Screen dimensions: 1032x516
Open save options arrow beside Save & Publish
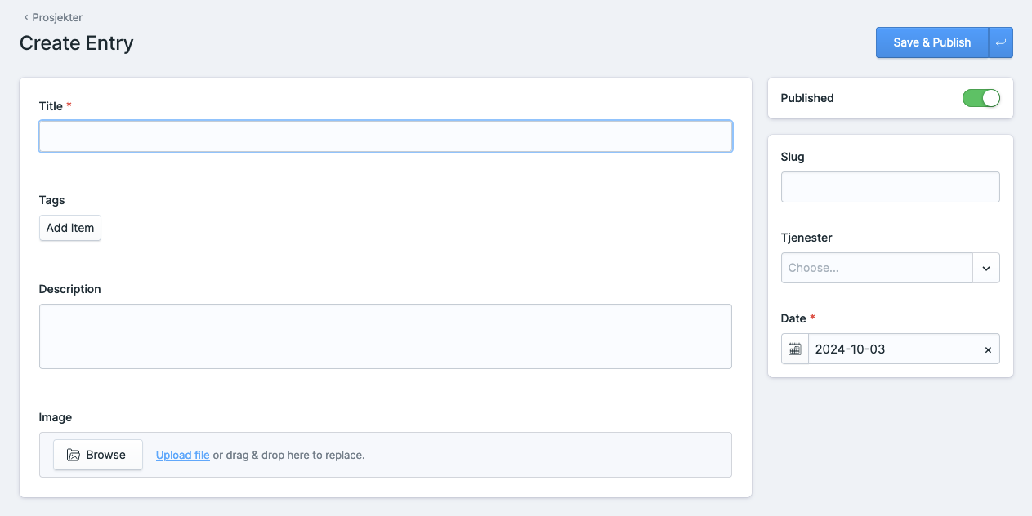(x=1000, y=42)
